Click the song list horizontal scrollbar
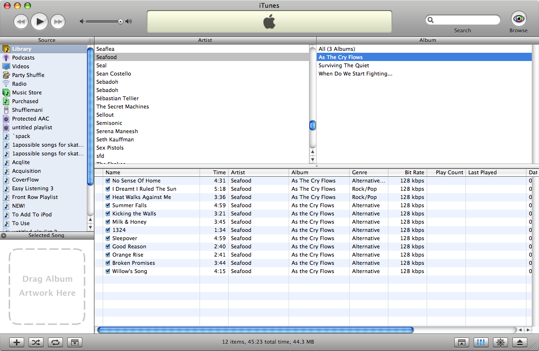This screenshot has height=351, width=539. 255,330
